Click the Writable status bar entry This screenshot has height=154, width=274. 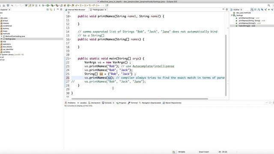pyautogui.click(x=182, y=152)
